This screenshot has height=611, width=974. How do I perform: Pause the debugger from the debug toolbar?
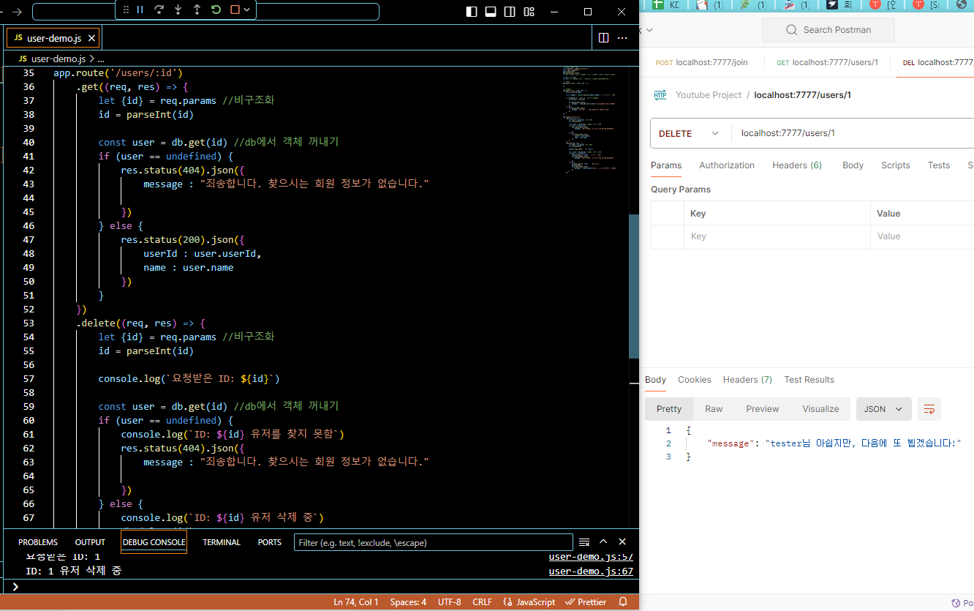tap(140, 10)
